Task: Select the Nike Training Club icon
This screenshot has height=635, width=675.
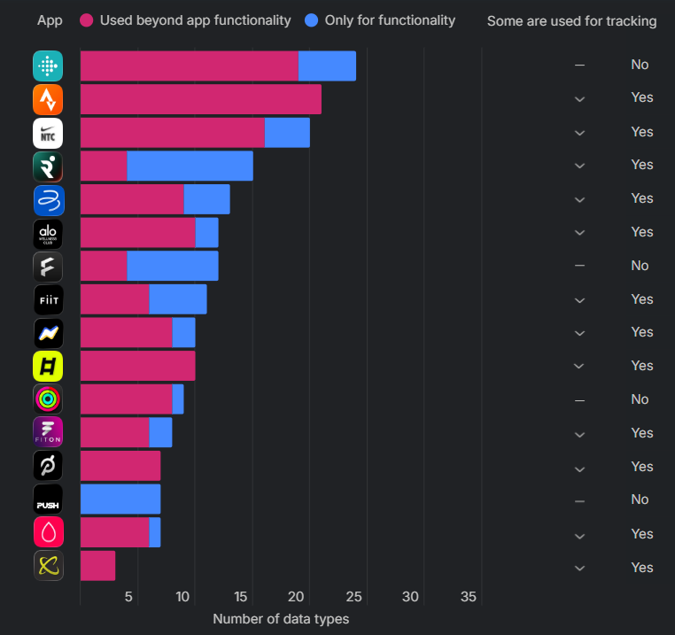Action: 48,133
